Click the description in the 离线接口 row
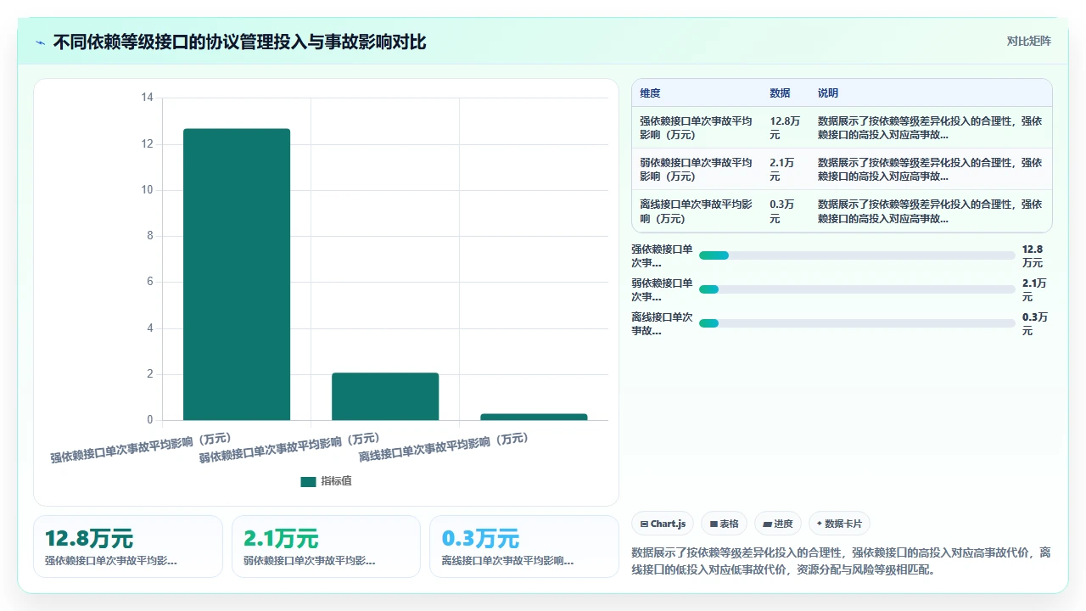Viewport: 1086px width, 611px height. pyautogui.click(x=930, y=211)
